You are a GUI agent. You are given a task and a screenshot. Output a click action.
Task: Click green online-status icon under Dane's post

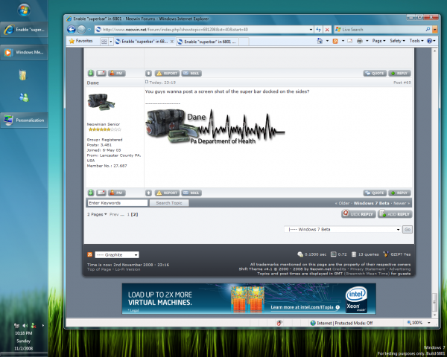coord(91,193)
